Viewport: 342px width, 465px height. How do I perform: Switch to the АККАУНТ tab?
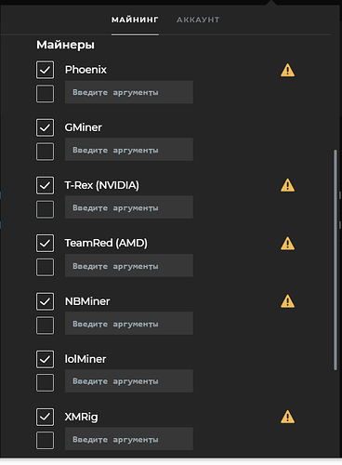tap(198, 20)
